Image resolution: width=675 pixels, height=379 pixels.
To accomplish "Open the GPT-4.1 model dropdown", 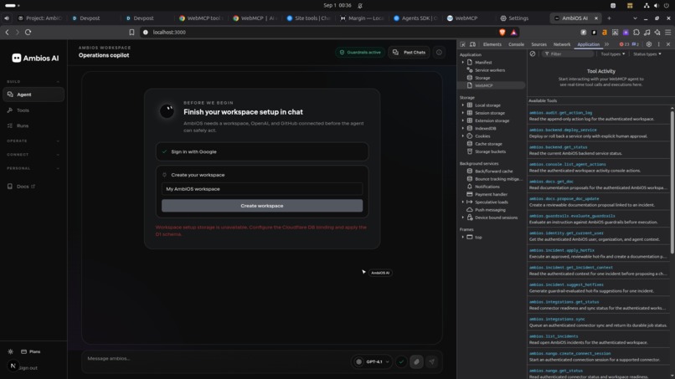I will click(x=374, y=361).
